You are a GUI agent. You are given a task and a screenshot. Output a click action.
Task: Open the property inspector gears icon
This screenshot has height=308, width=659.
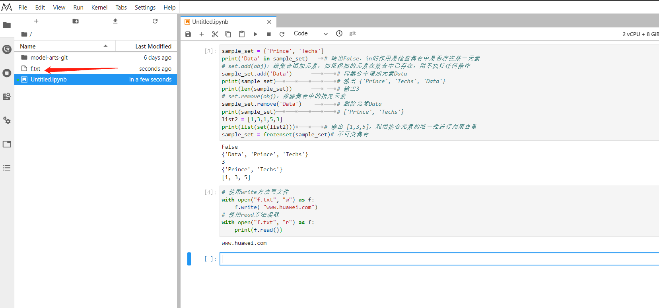click(x=7, y=120)
